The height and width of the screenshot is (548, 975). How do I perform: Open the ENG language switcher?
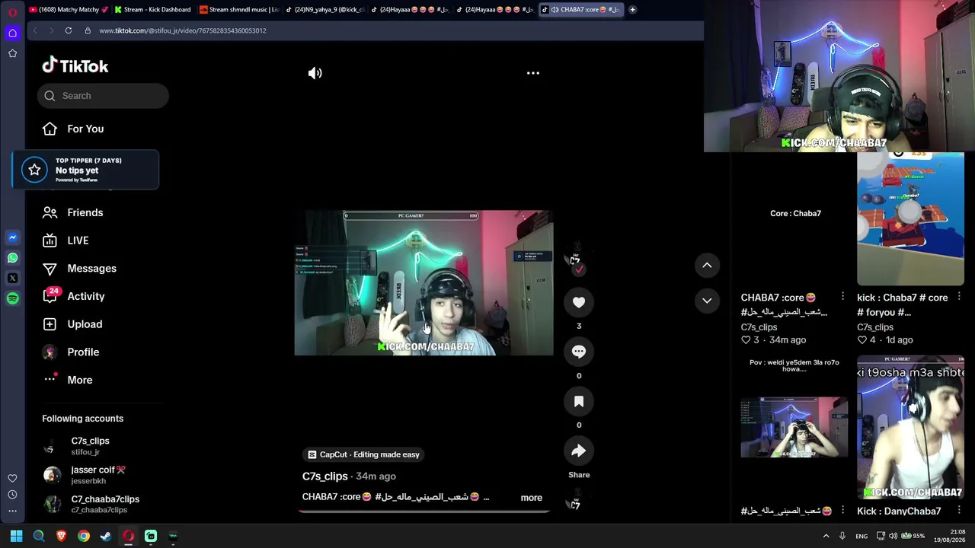862,536
